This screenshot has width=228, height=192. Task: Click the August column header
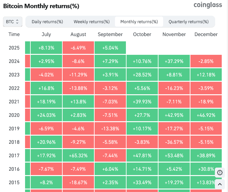pyautogui.click(x=78, y=34)
